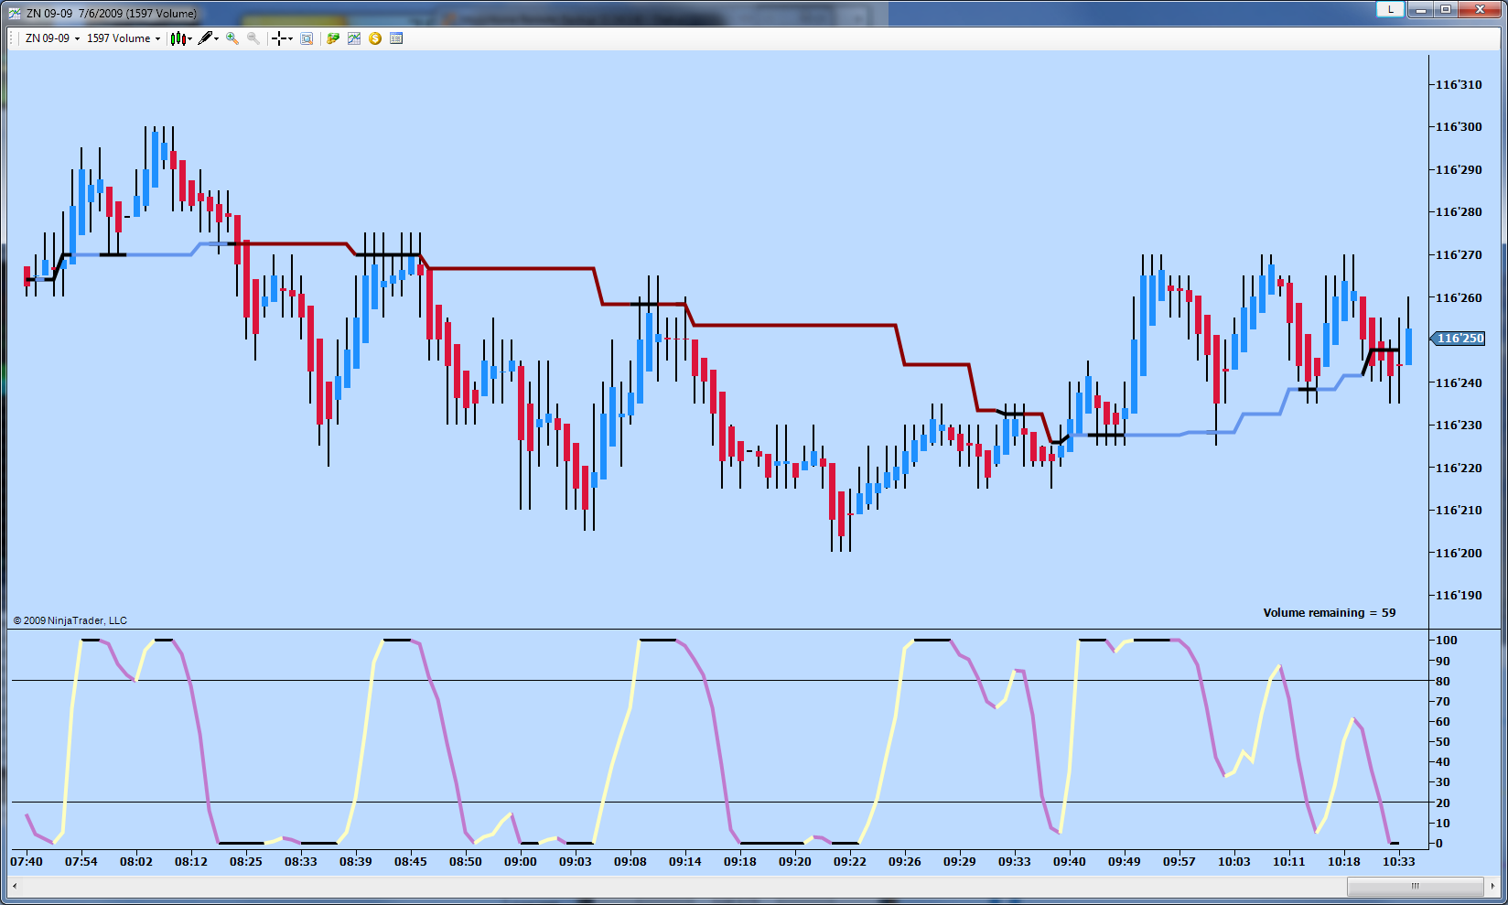Click the 100 oscillator scale label
This screenshot has height=905, width=1508.
tap(1447, 640)
